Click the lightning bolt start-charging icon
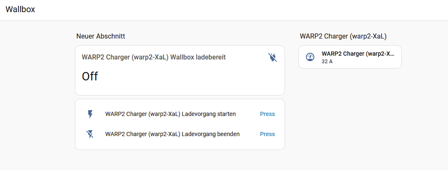 [x=90, y=114]
